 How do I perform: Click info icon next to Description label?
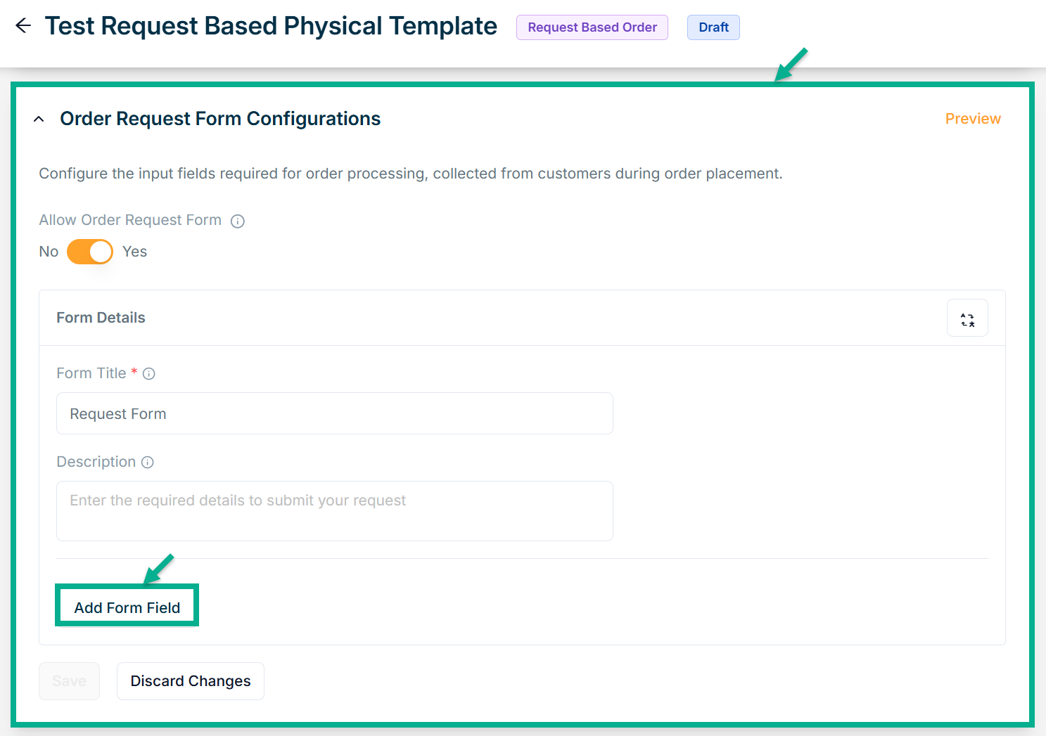(x=148, y=463)
